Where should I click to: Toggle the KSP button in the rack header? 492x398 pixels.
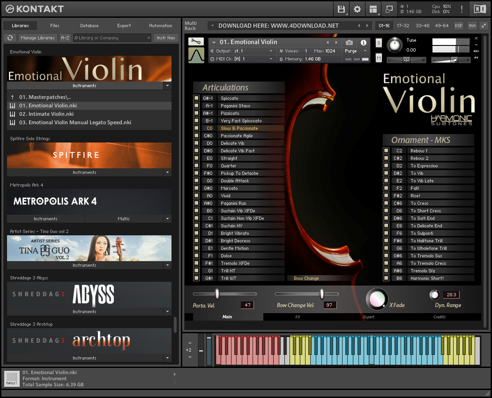[x=459, y=25]
